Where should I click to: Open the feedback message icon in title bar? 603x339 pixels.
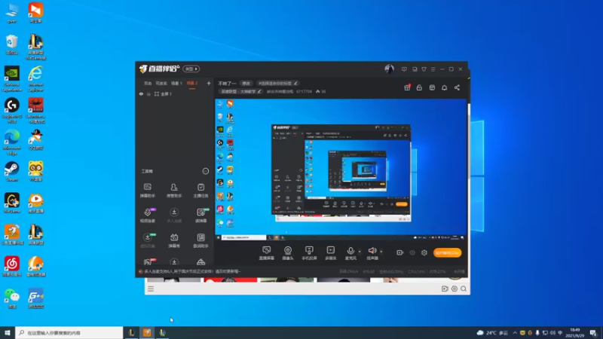click(404, 69)
